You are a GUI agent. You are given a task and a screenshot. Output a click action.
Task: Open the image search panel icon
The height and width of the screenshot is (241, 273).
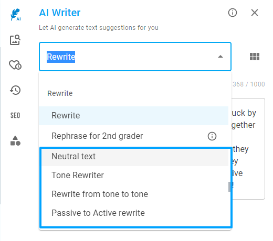click(x=15, y=40)
